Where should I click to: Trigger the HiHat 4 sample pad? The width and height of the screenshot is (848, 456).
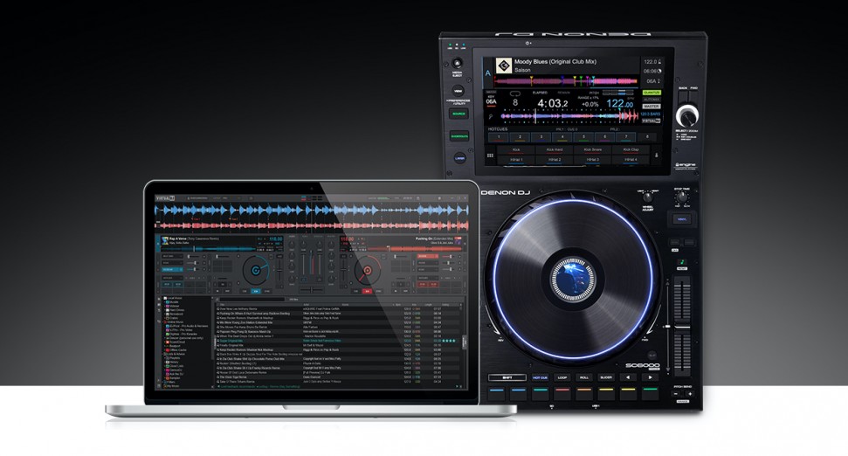[631, 160]
